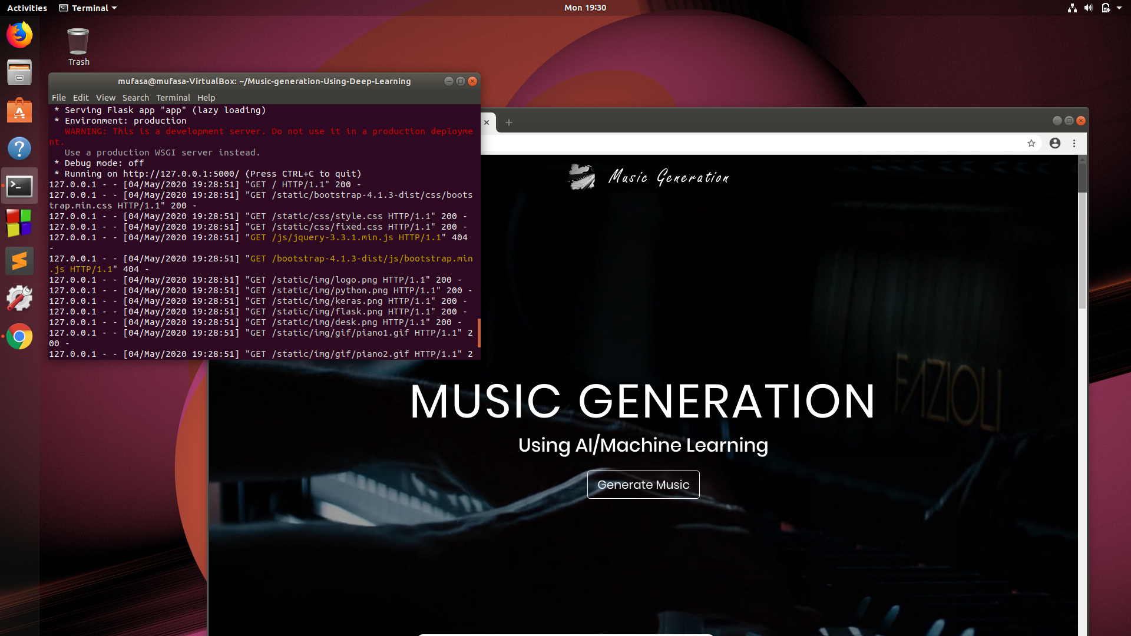The image size is (1131, 636).
Task: Expand the Terminal app menu in top bar
Action: pos(88,8)
